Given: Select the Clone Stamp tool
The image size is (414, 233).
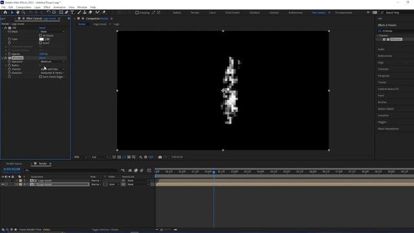Looking at the screenshot, I should click(85, 12).
